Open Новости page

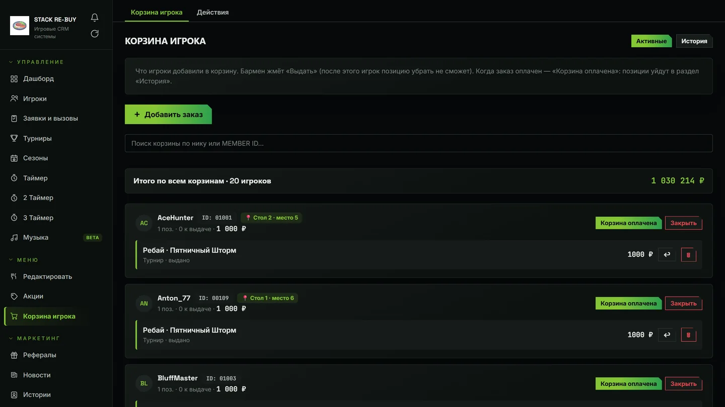tap(56, 375)
